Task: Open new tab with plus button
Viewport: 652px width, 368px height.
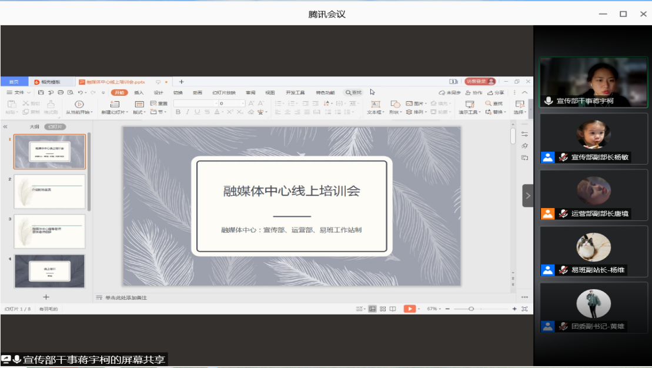Action: pos(181,82)
